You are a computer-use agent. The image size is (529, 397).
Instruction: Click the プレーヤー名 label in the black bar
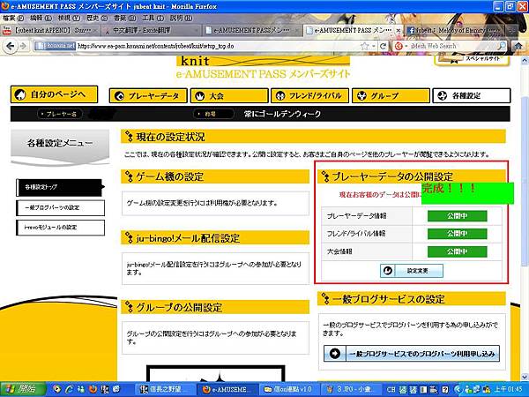(60, 114)
